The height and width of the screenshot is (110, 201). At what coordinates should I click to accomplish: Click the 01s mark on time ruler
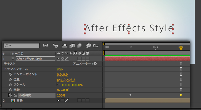[x=130, y=47]
